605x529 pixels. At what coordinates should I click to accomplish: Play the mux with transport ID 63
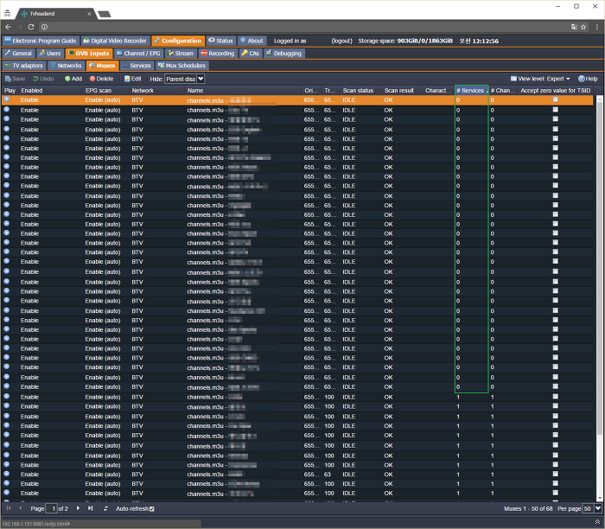[7, 475]
